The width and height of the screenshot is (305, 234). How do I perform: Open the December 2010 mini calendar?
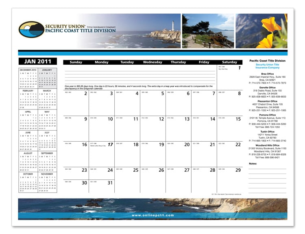(28, 78)
